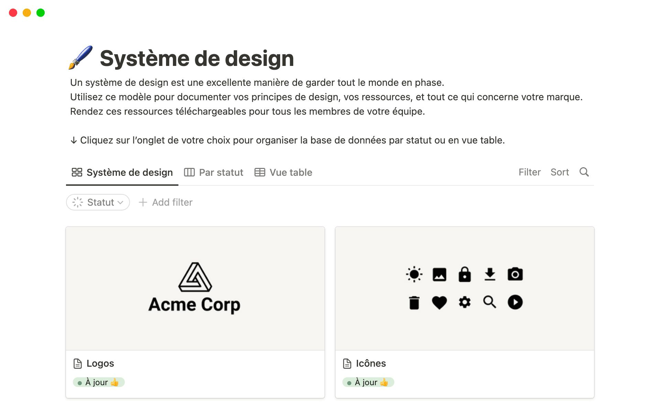
Task: Open the Statut filter dropdown chevron
Action: (121, 203)
